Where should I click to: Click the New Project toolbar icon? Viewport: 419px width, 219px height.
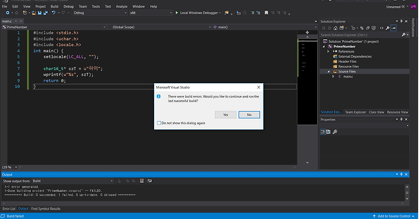point(24,13)
